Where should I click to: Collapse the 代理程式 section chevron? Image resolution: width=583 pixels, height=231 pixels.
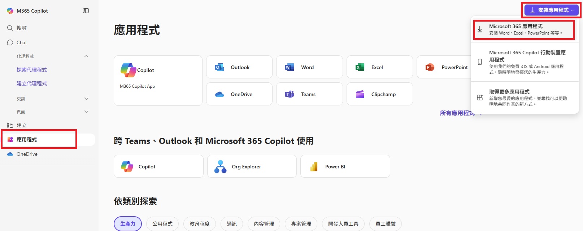(x=86, y=56)
